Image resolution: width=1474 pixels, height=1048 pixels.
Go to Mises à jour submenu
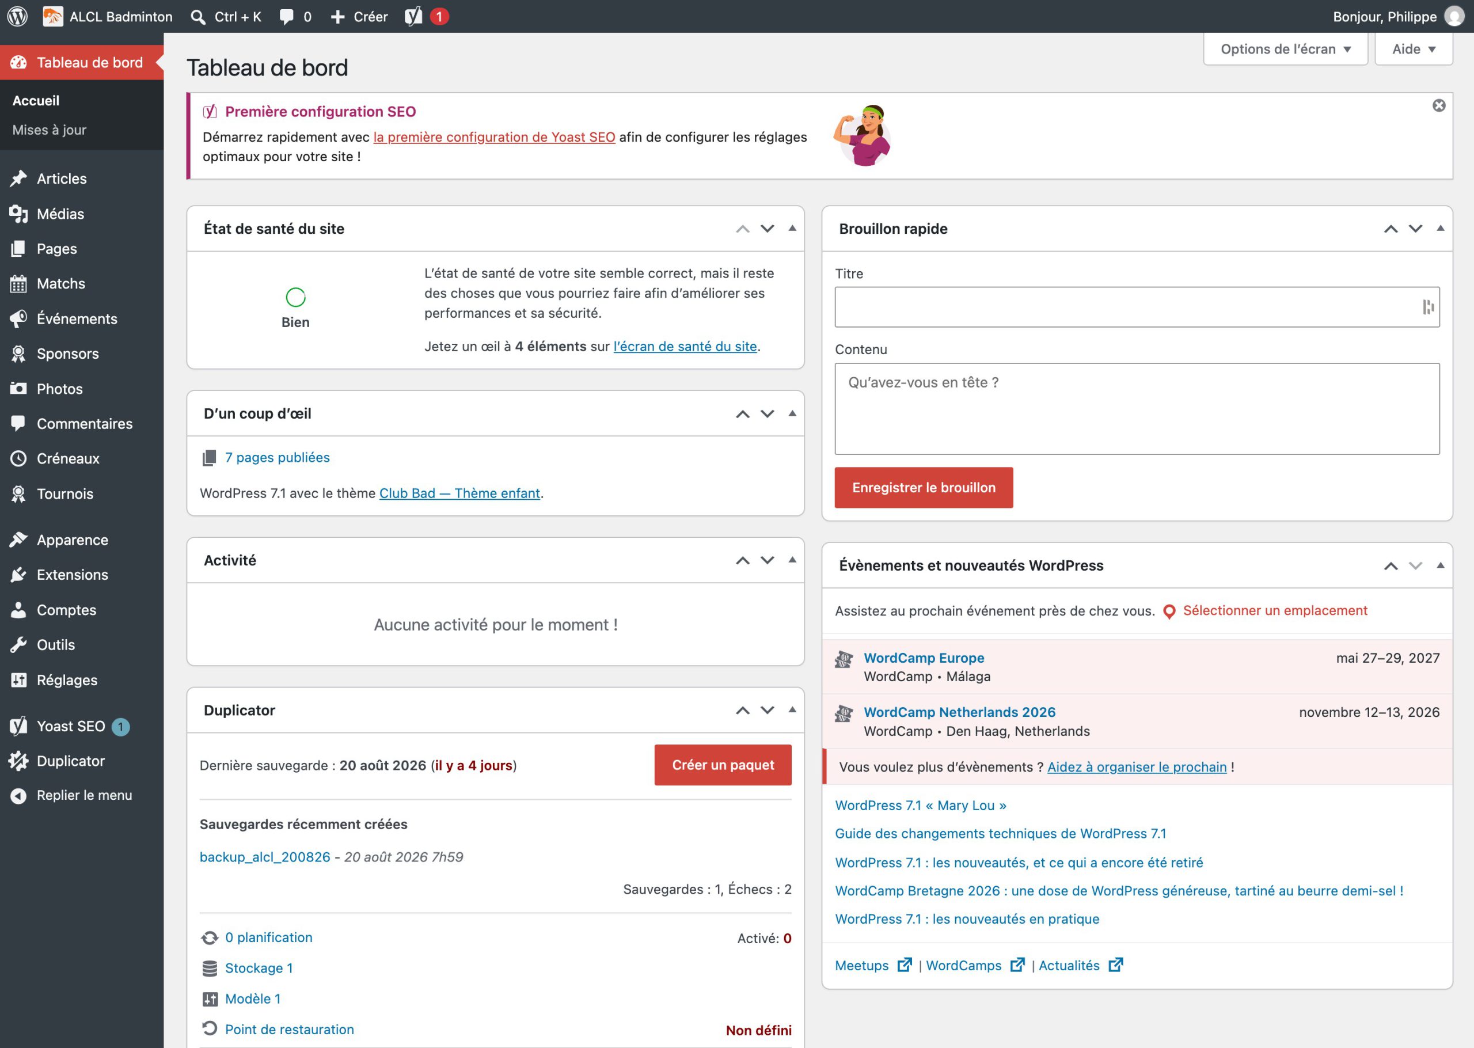(49, 130)
